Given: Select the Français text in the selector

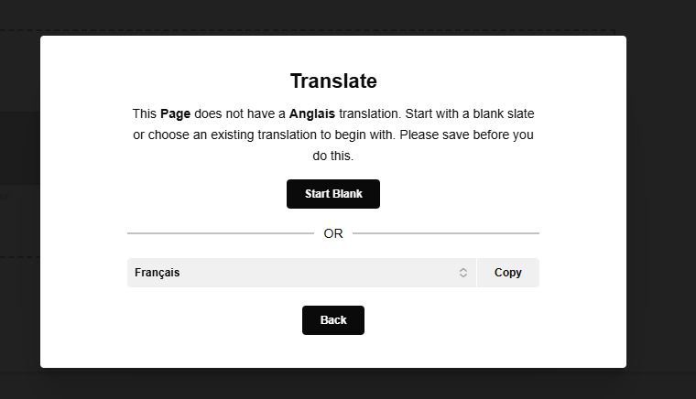Looking at the screenshot, I should 158,273.
